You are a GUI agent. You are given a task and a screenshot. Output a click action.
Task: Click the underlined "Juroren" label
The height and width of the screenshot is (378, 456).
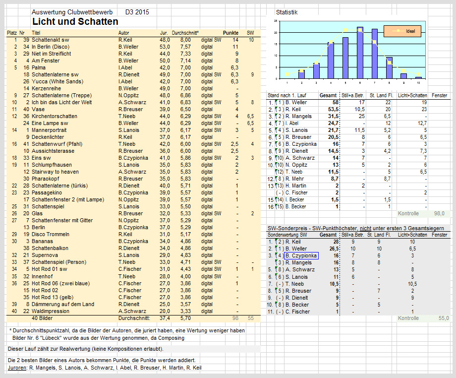[17, 368]
